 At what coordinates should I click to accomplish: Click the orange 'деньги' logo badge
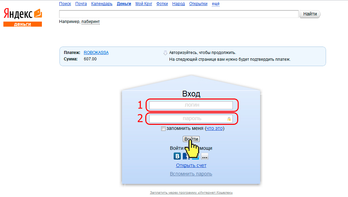coord(23,24)
